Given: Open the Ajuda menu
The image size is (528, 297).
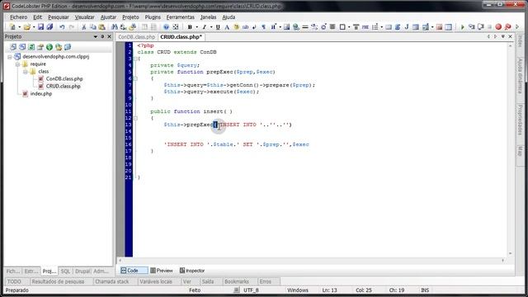Looking at the screenshot, I should [229, 16].
